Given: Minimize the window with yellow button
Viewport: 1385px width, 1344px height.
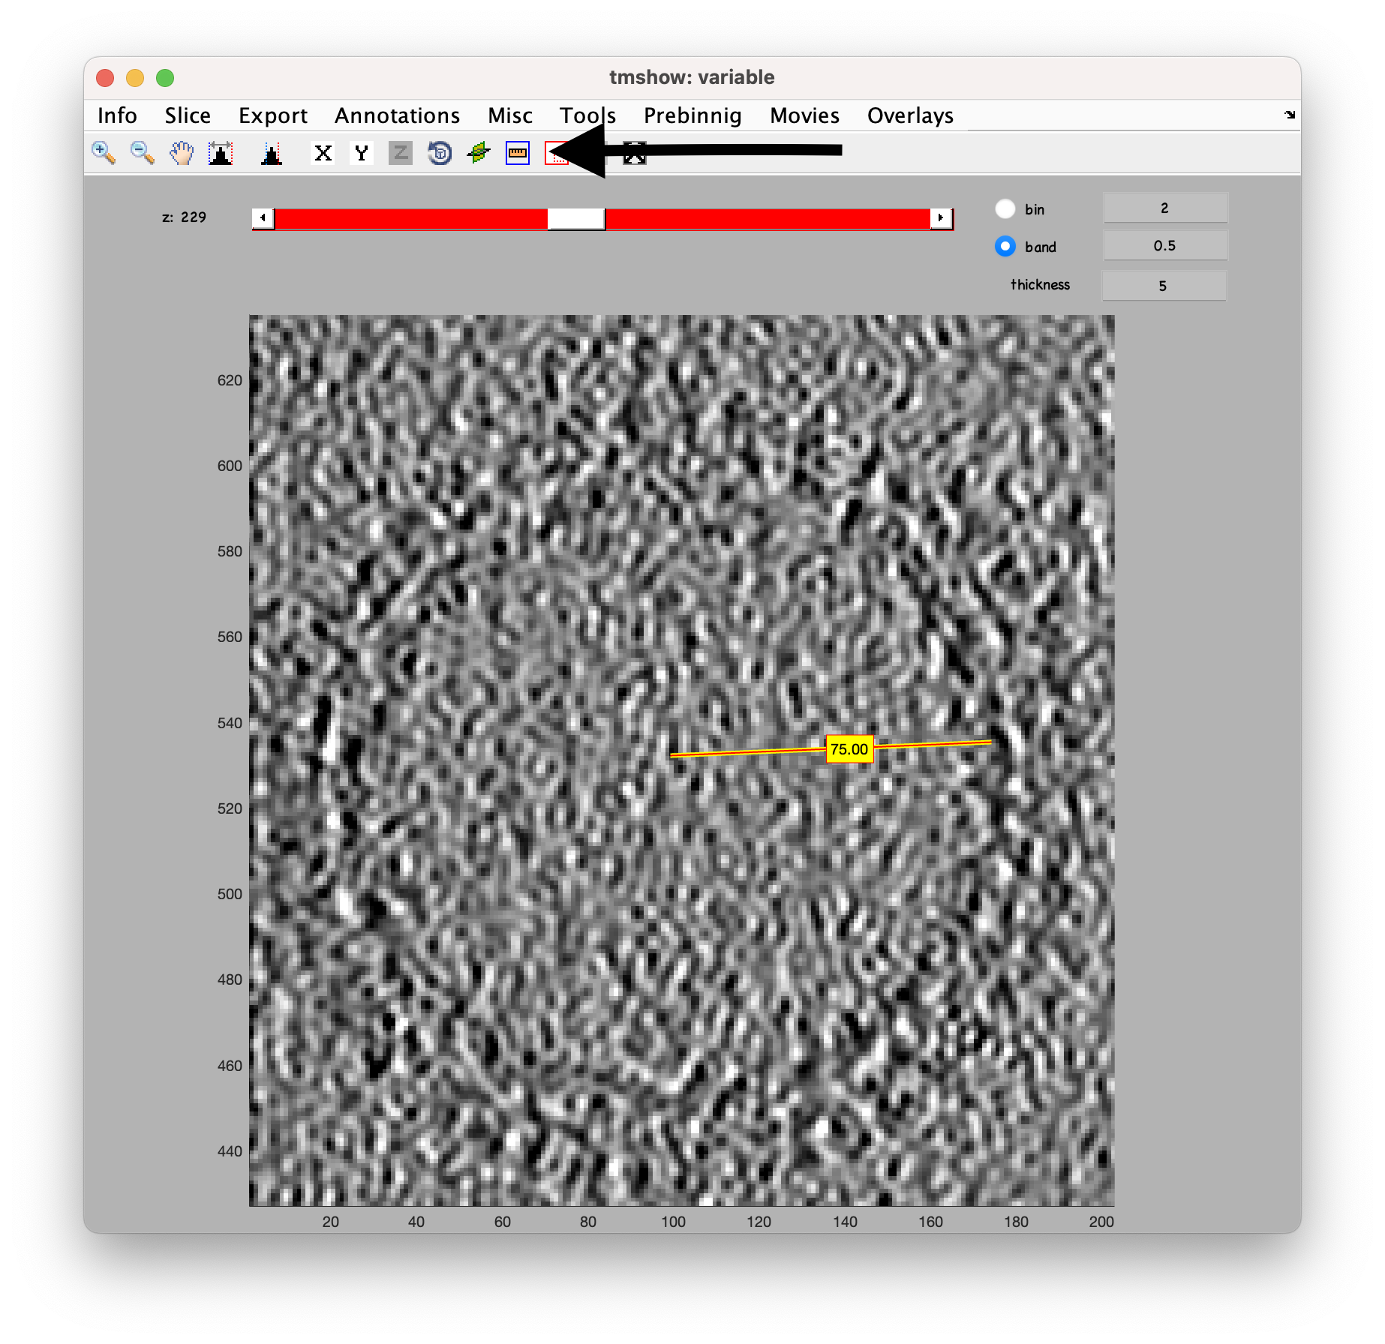Looking at the screenshot, I should click(135, 78).
